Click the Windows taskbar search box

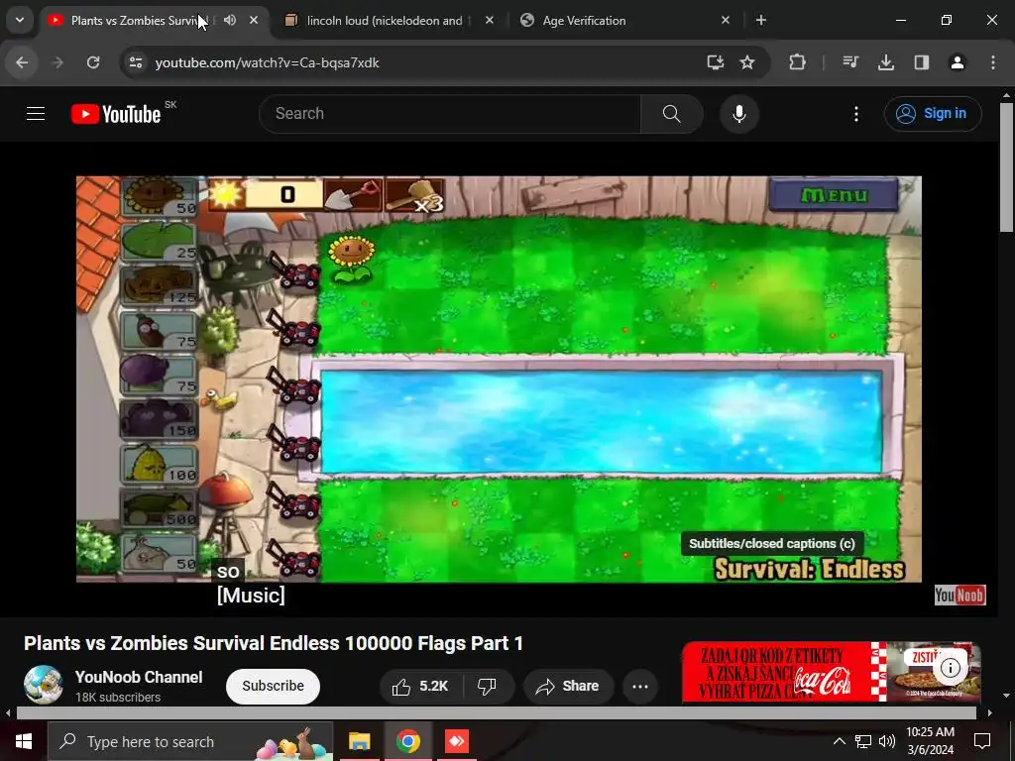pos(190,741)
